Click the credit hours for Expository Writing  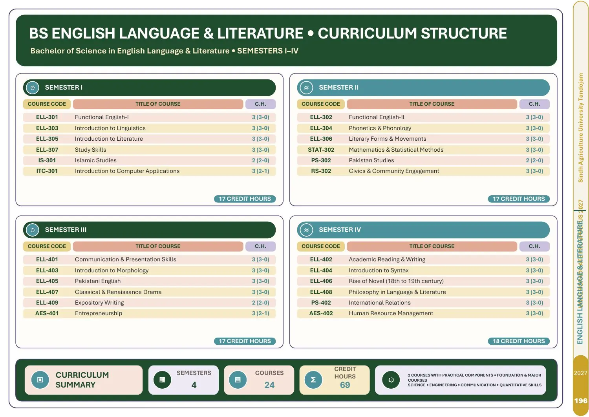[261, 303]
